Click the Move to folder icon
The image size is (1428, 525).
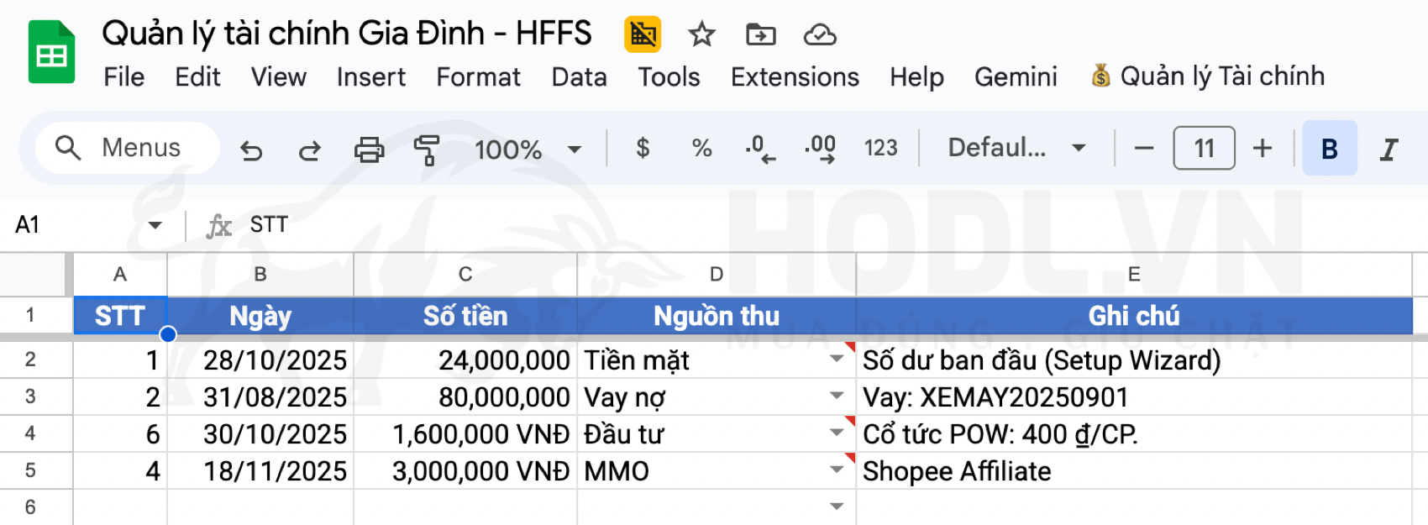pyautogui.click(x=760, y=34)
